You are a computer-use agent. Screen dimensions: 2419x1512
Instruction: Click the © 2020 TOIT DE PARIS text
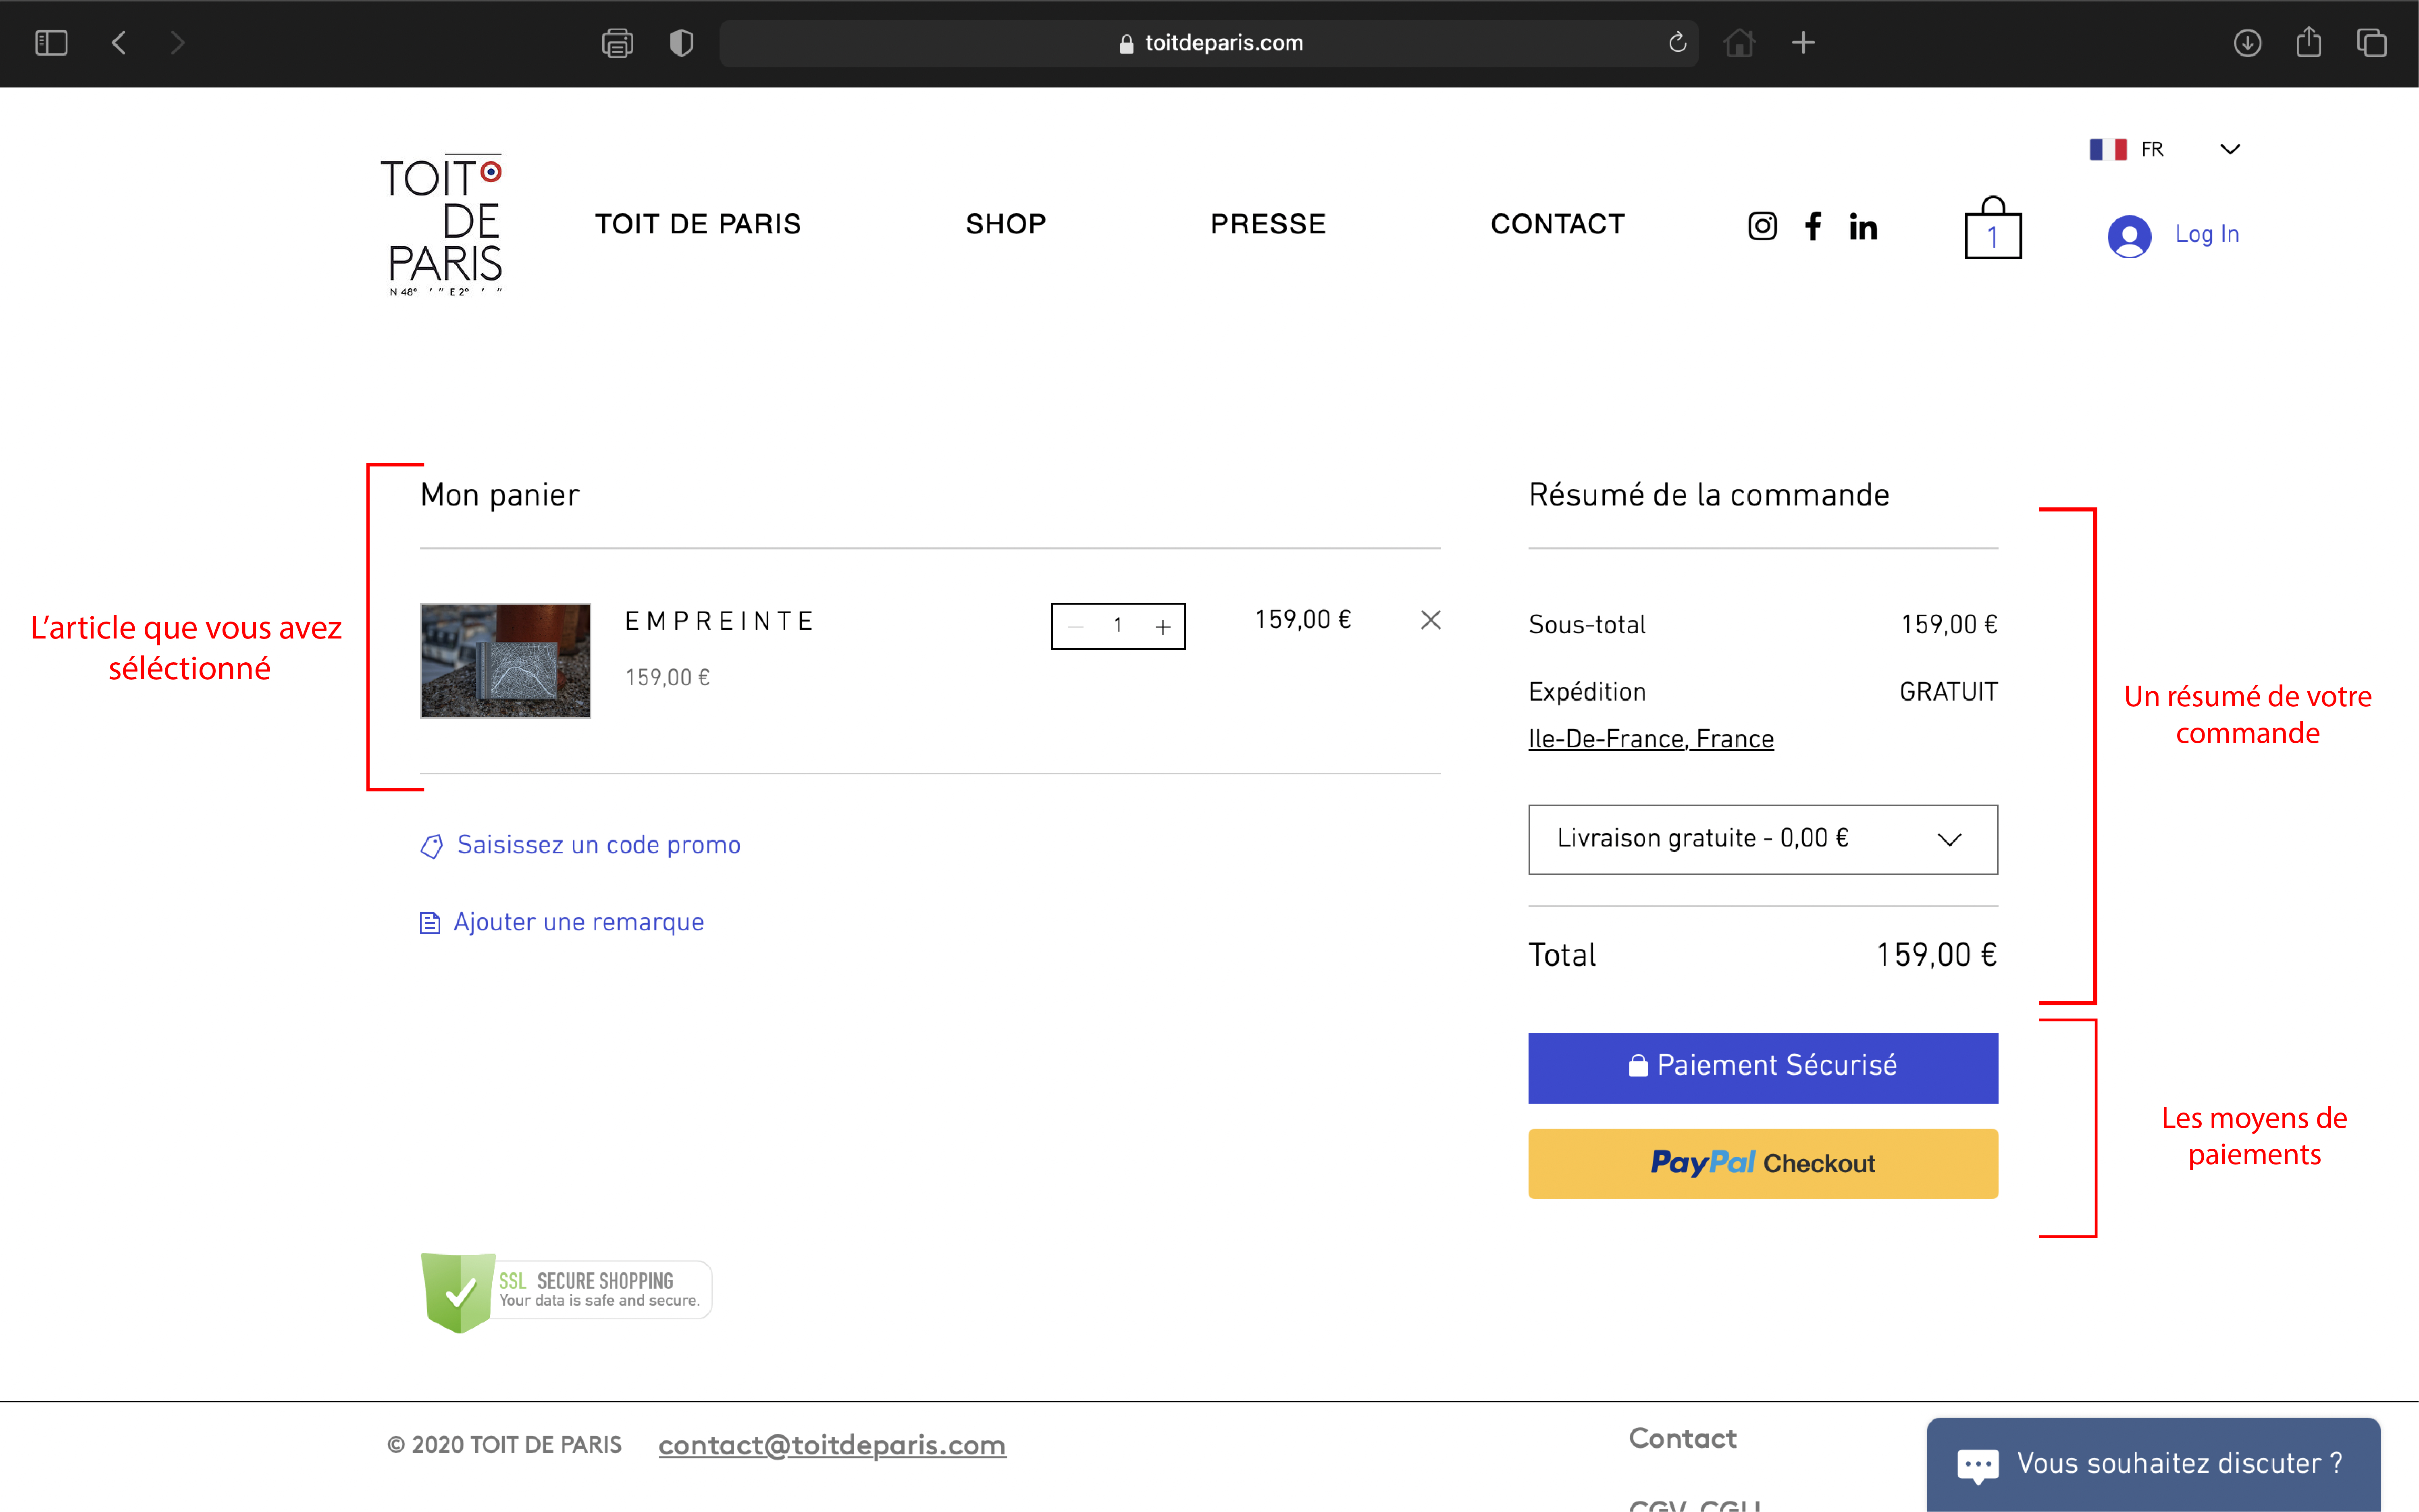pyautogui.click(x=504, y=1445)
